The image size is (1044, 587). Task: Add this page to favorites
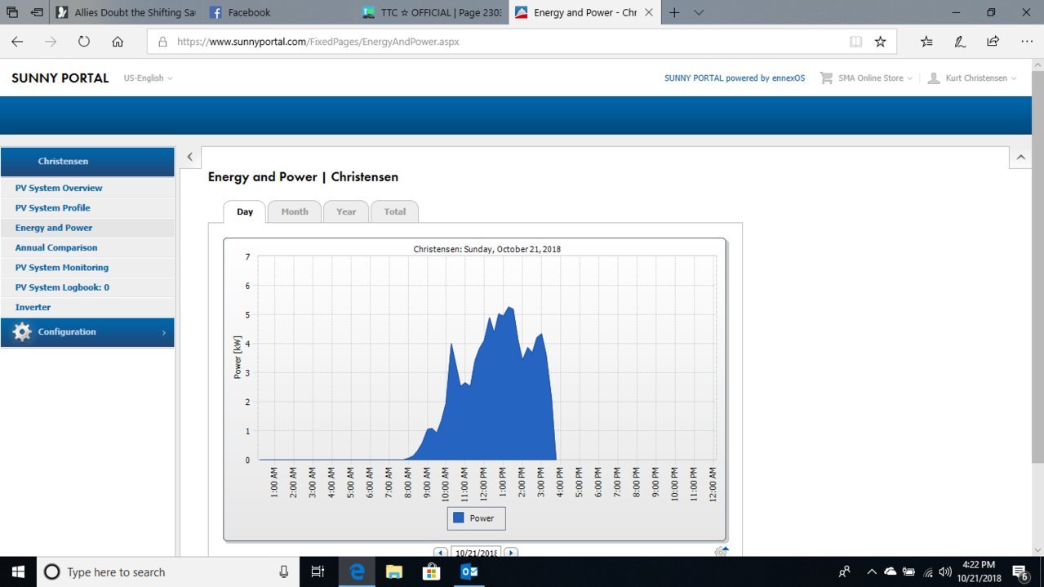coord(880,42)
